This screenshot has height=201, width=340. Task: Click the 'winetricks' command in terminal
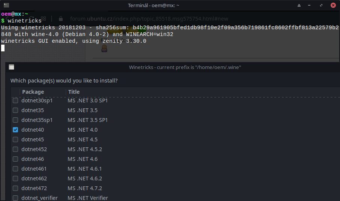click(24, 21)
